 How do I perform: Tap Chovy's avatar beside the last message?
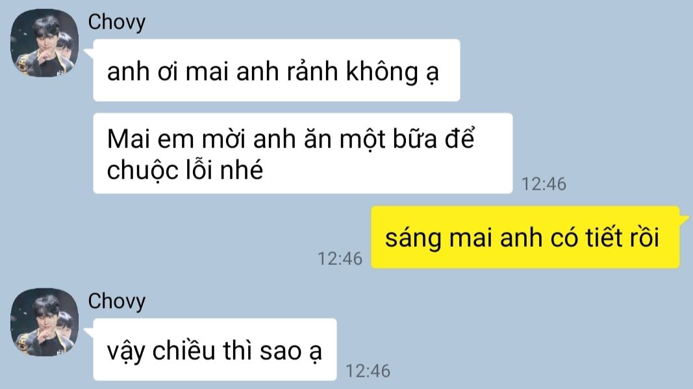point(44,322)
